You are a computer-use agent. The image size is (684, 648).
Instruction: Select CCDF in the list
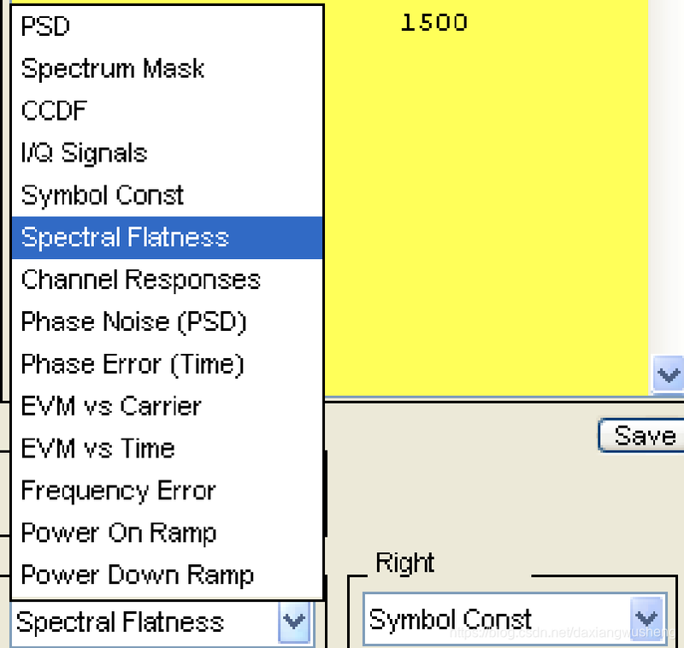167,111
